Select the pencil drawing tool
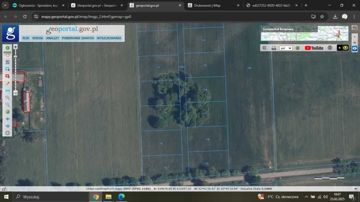Screen dimensions: 360x202 pyautogui.click(x=8, y=83)
